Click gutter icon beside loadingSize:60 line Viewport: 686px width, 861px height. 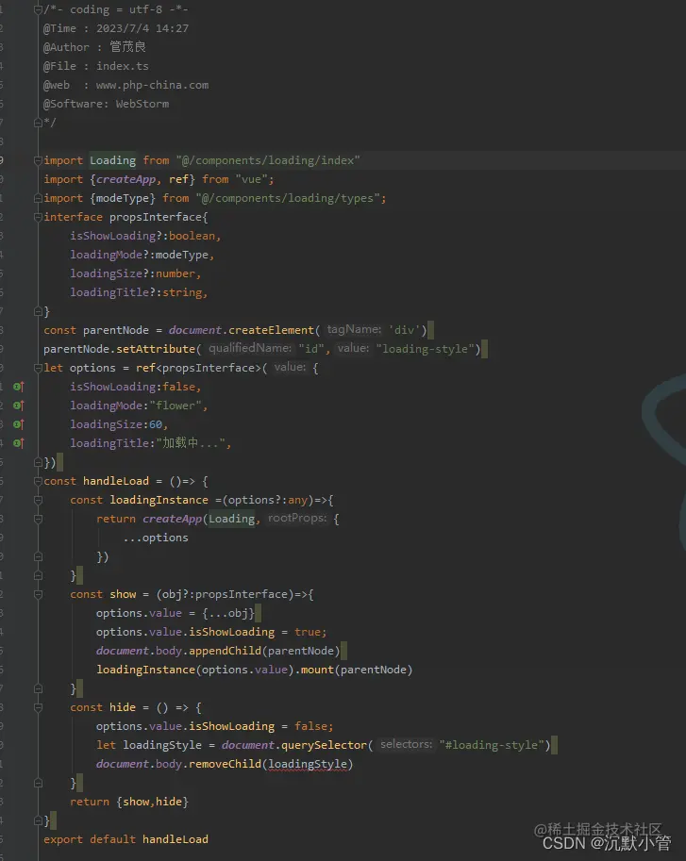(x=18, y=424)
